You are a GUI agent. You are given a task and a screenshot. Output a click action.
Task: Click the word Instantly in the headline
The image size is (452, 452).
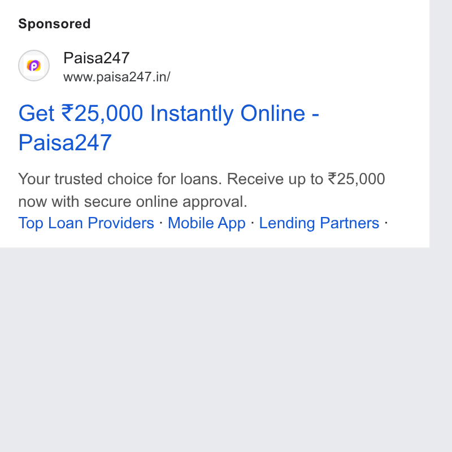click(x=192, y=114)
